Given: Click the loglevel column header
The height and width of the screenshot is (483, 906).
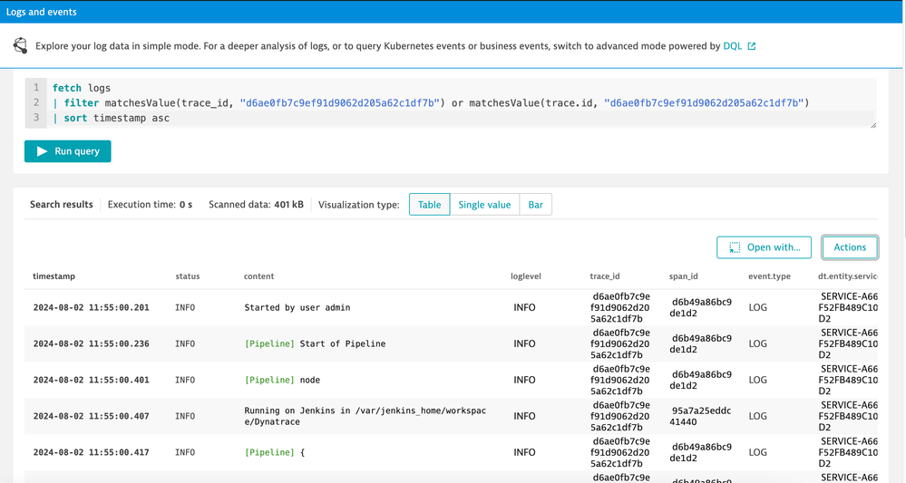Looking at the screenshot, I should point(526,276).
